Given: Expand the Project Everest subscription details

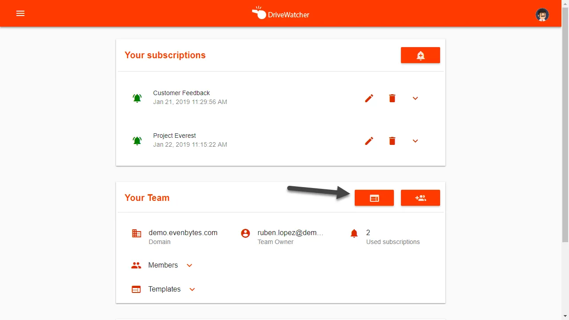Looking at the screenshot, I should (415, 141).
